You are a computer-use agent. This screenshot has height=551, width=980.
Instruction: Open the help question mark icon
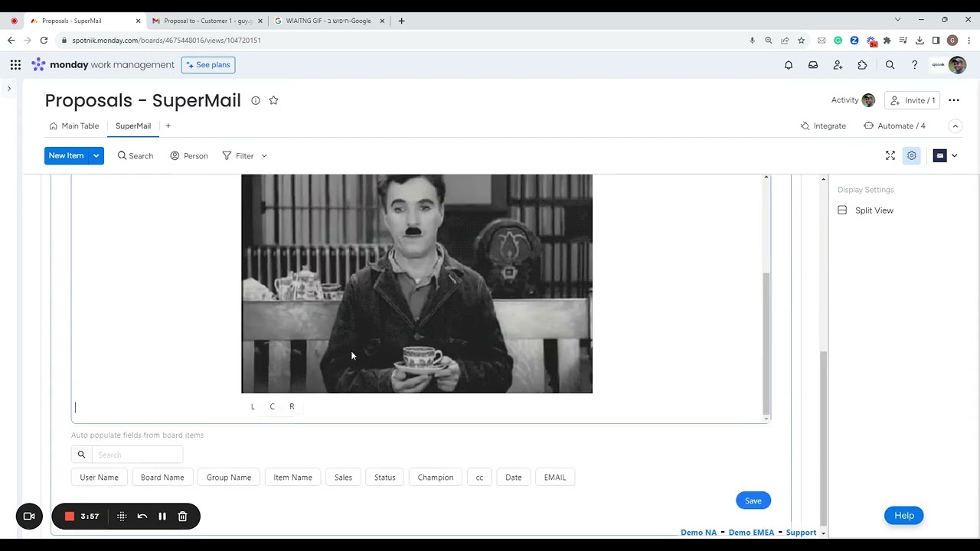click(914, 65)
